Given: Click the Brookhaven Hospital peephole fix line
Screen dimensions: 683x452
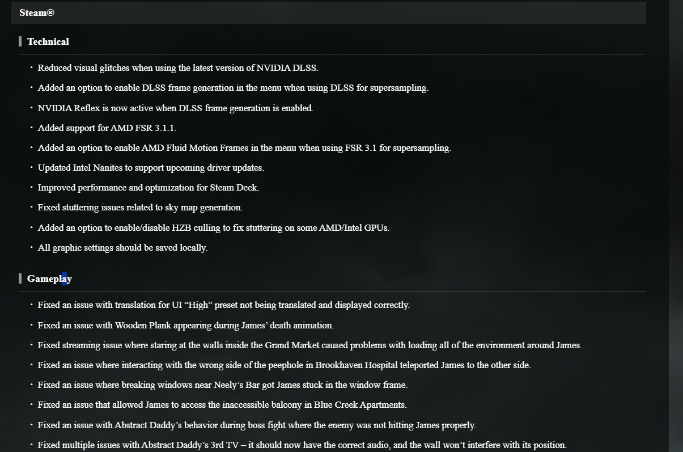Looking at the screenshot, I should coord(284,365).
